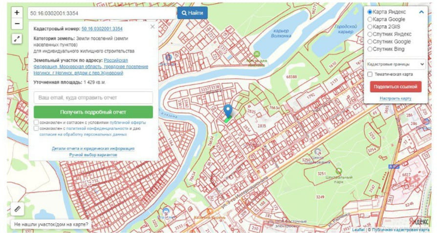
Task: Toggle fullscreen map mode icon
Action: click(17, 39)
